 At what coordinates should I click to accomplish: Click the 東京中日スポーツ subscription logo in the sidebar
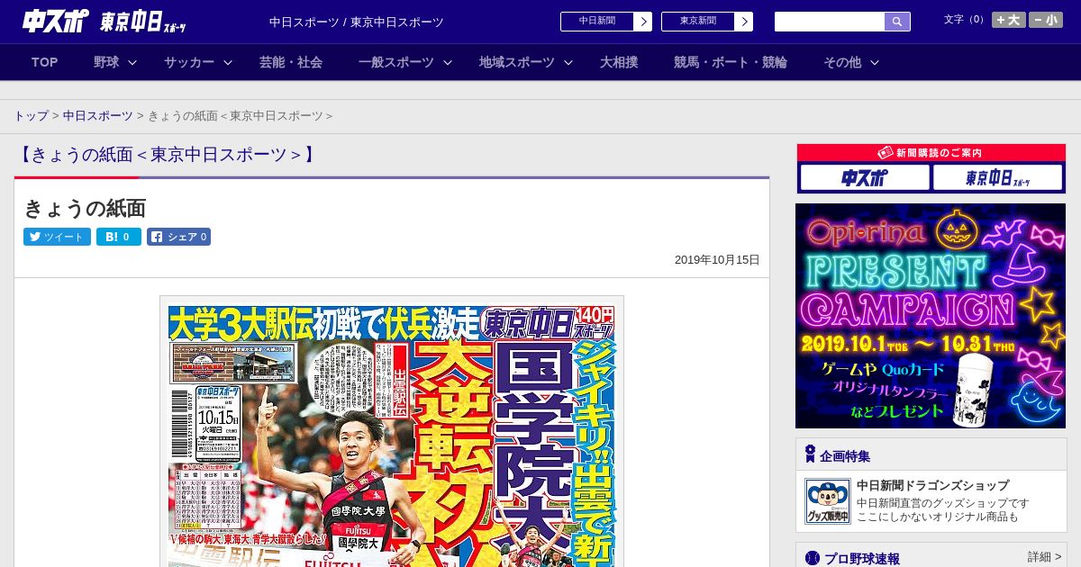pos(997,178)
